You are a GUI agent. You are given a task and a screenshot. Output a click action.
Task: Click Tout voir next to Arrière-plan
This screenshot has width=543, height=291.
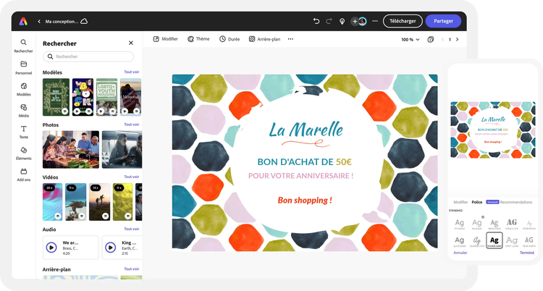132,269
